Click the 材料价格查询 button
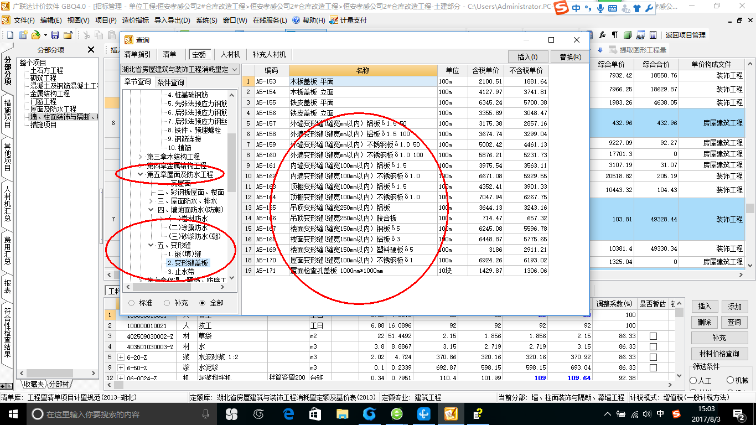Viewport: 756px width, 425px height. [719, 354]
